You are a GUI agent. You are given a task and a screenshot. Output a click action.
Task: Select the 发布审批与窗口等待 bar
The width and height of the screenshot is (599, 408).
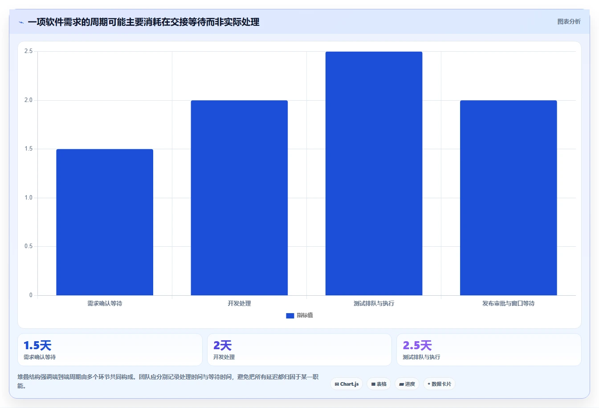point(508,198)
